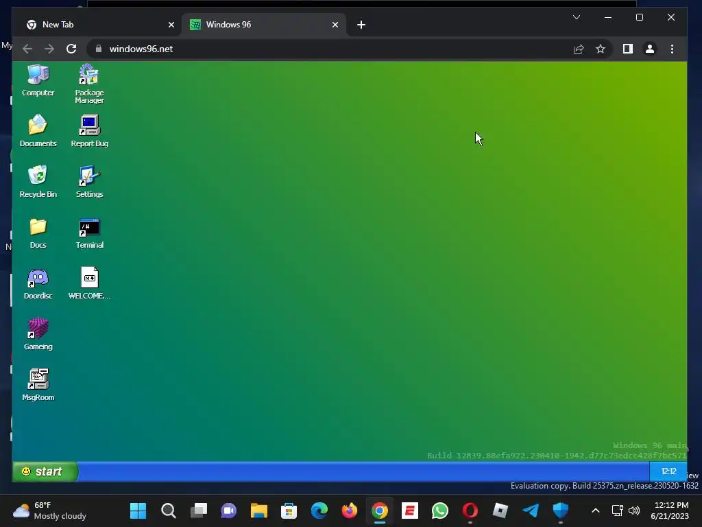
Task: Open a new browser tab
Action: coord(361,25)
